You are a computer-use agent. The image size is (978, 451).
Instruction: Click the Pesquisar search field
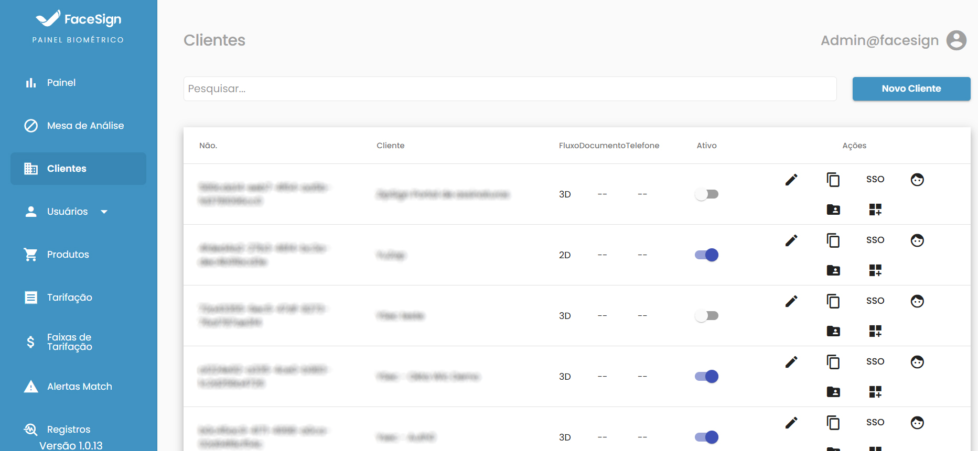coord(509,89)
